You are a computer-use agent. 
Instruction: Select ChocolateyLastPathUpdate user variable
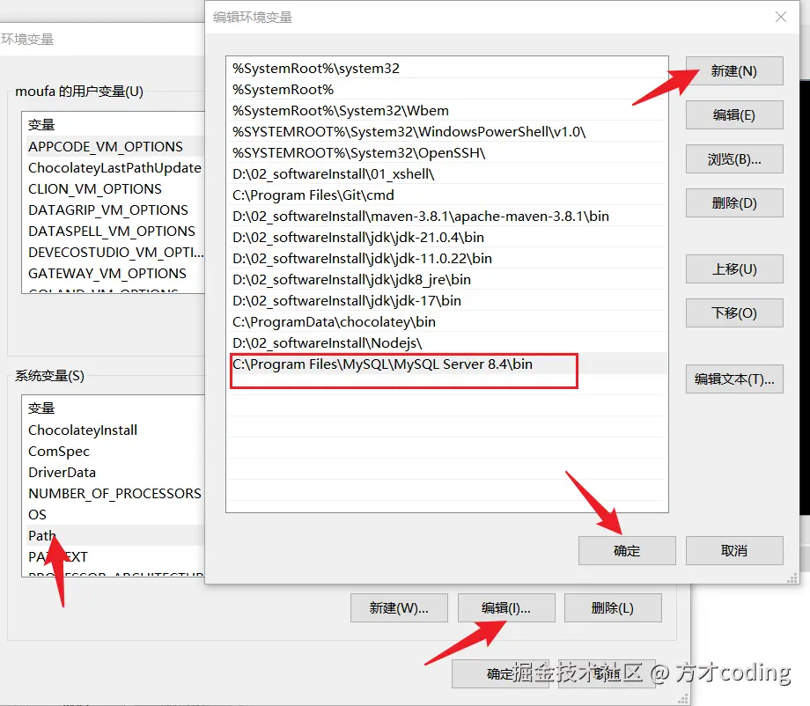114,168
